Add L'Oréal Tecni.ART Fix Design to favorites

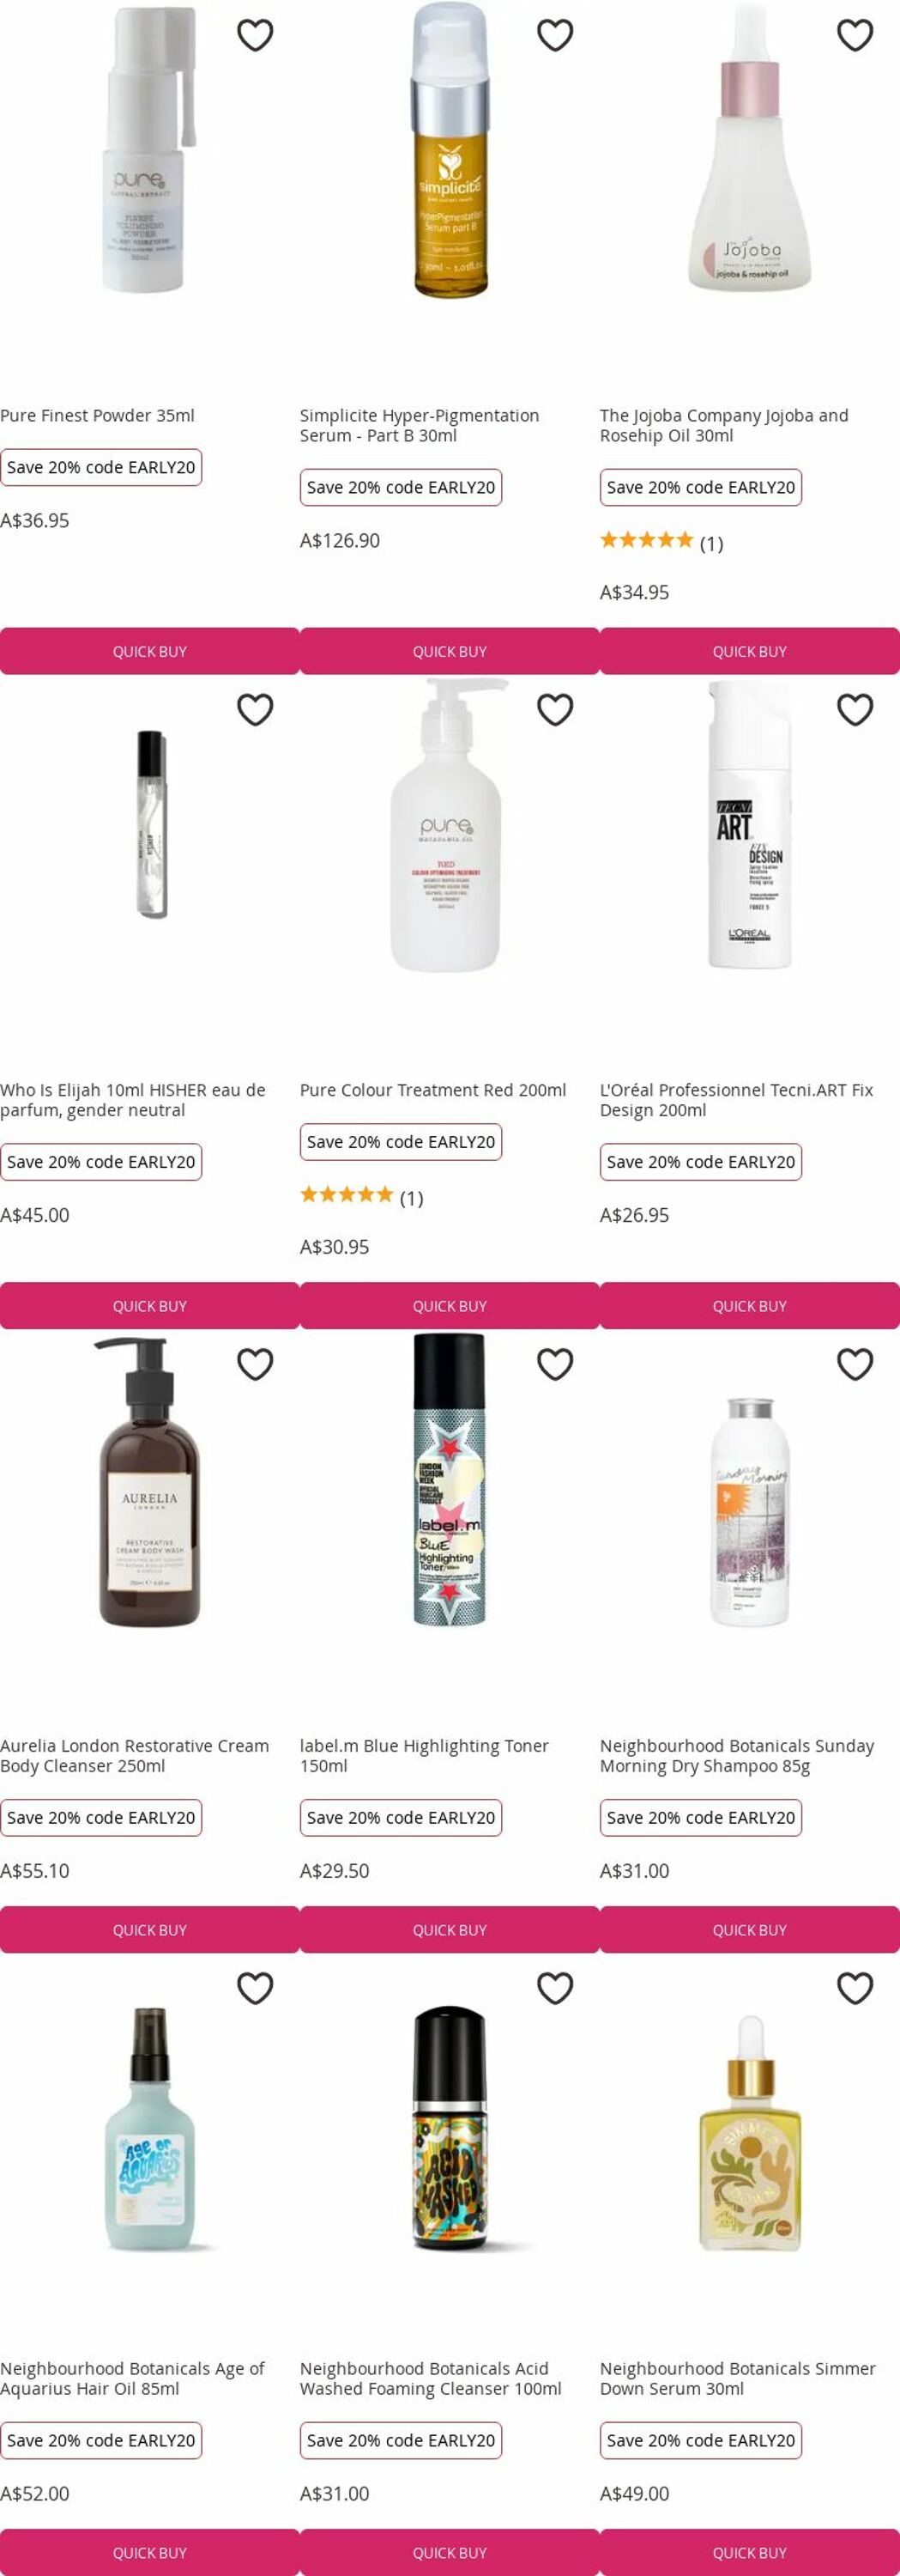tap(855, 710)
